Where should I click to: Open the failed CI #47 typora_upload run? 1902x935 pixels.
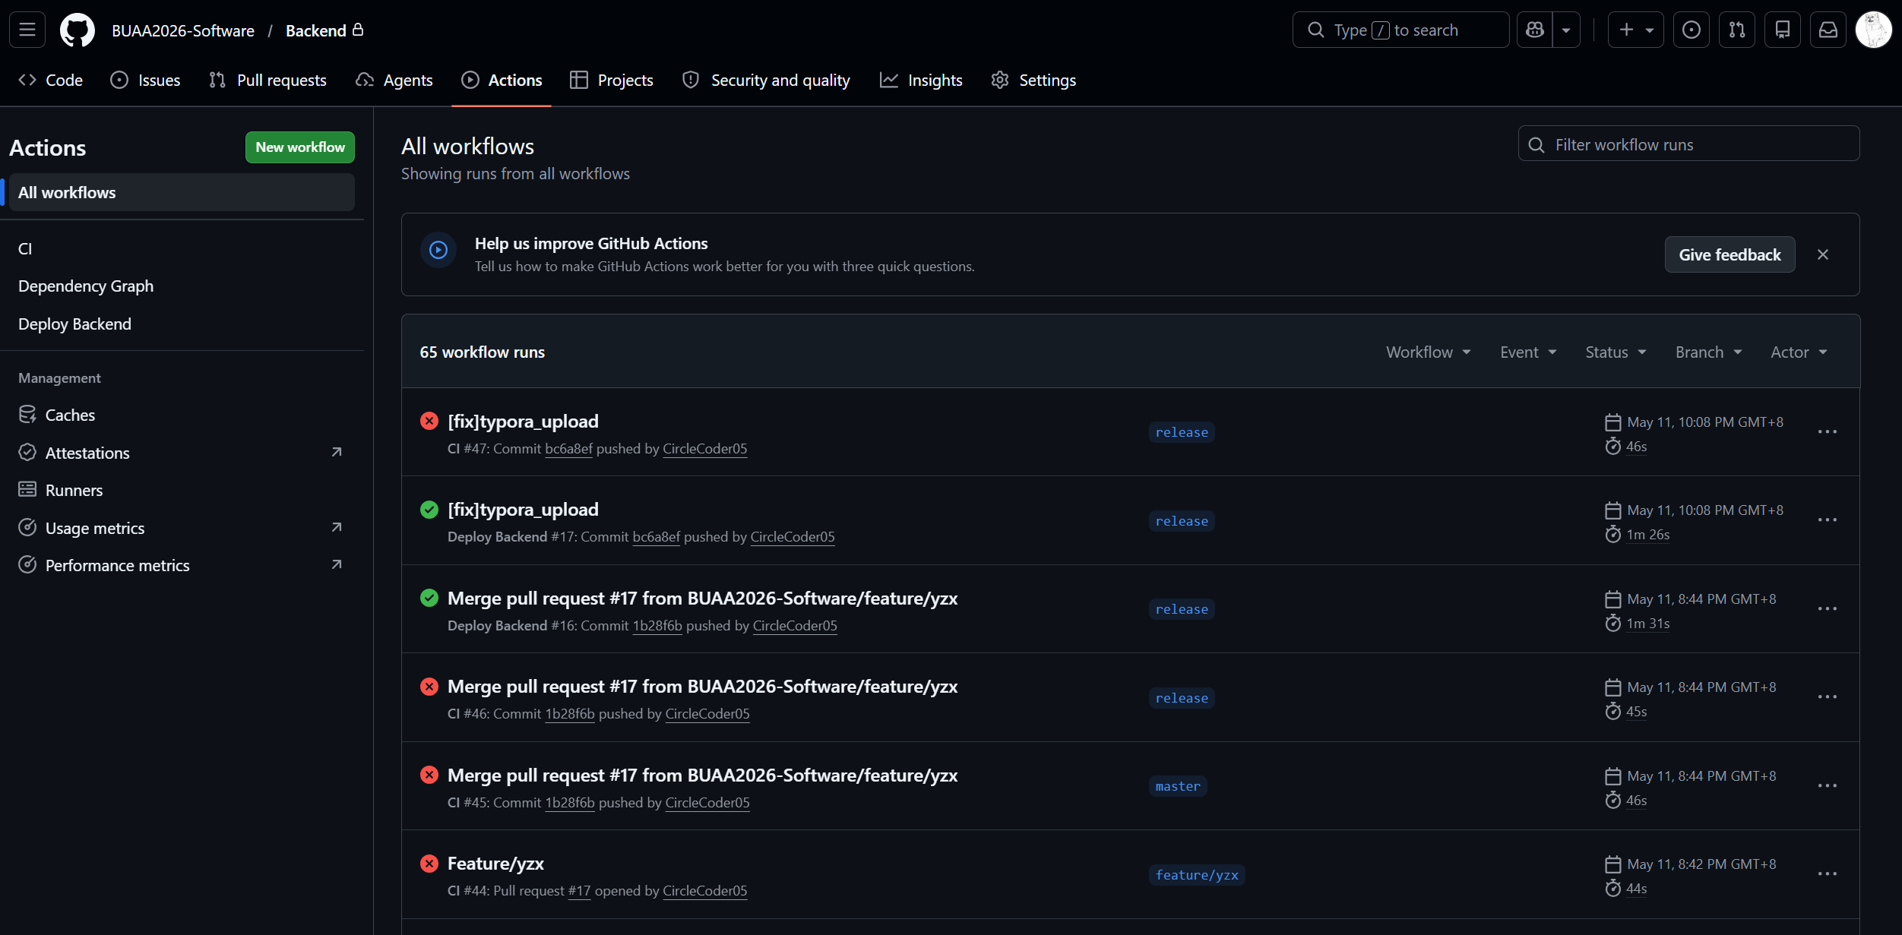pos(523,422)
